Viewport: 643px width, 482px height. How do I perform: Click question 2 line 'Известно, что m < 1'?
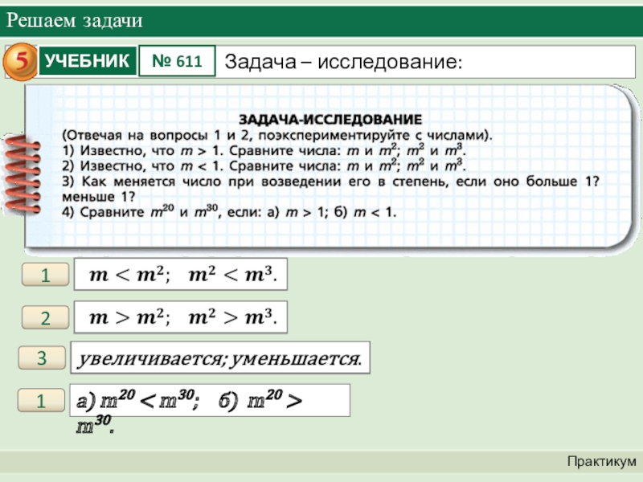click(265, 166)
